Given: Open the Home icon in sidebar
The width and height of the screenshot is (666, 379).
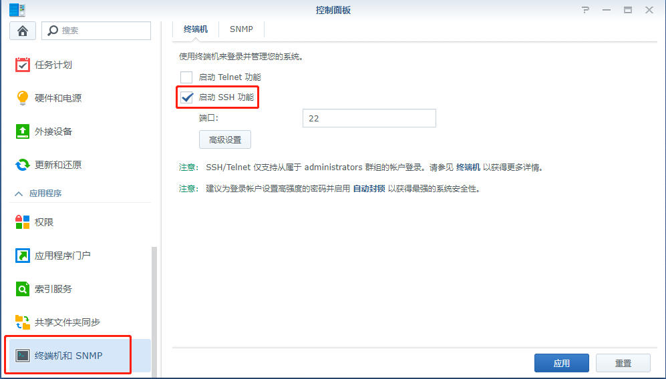Looking at the screenshot, I should 23,31.
